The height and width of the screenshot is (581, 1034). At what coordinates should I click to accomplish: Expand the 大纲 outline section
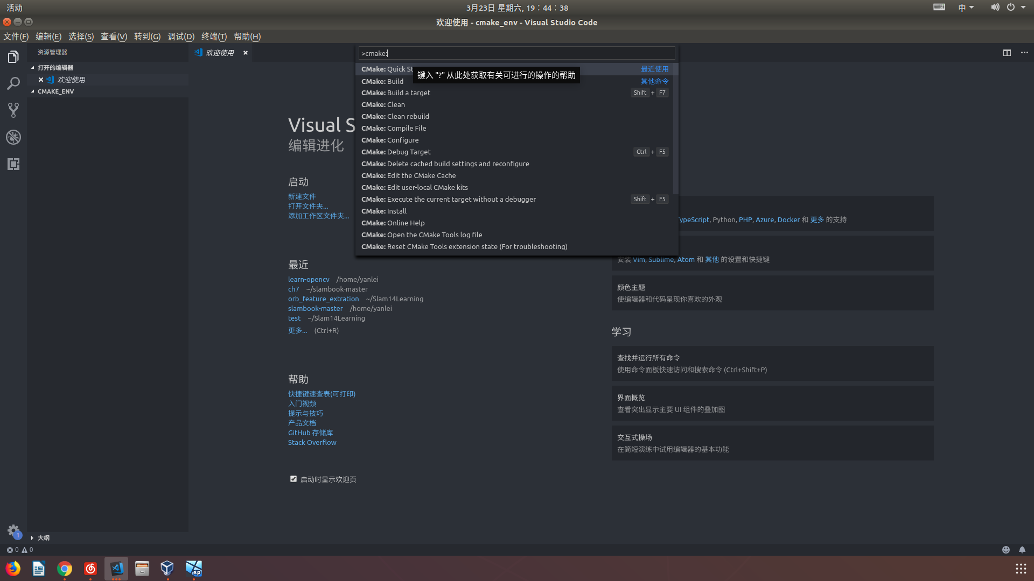coord(108,538)
